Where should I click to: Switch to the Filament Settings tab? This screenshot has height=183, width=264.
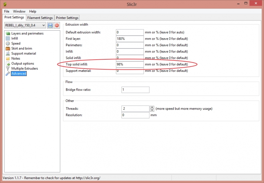click(40, 18)
